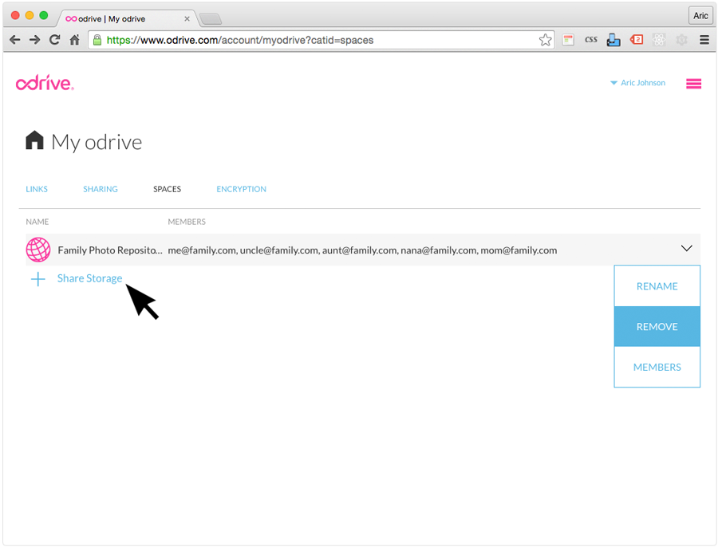Screen dimensions: 718x547
Task: Open the red tag extension with badge 2
Action: coord(637,40)
